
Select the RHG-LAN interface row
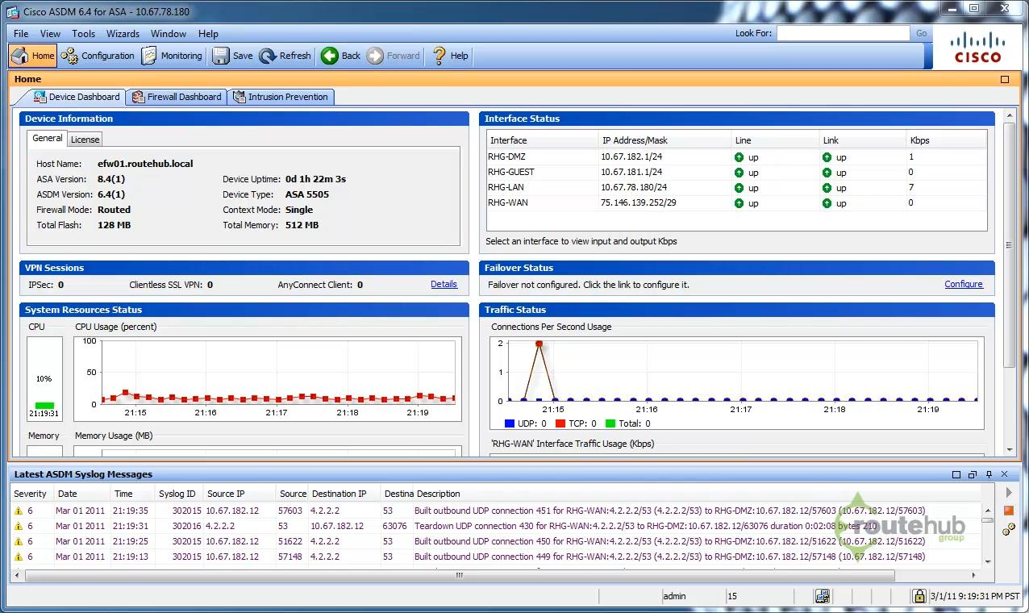point(736,187)
